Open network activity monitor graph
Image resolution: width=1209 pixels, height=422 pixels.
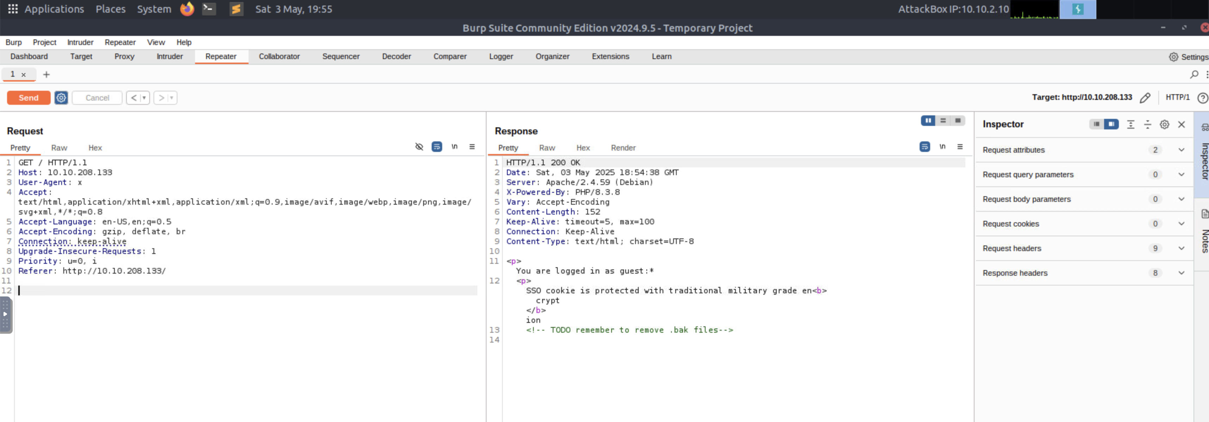click(1034, 9)
